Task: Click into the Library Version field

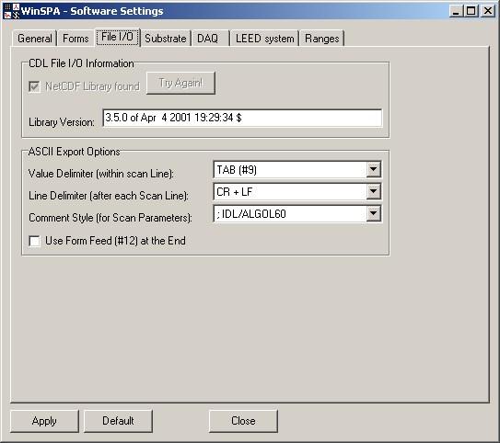Action: [x=242, y=118]
